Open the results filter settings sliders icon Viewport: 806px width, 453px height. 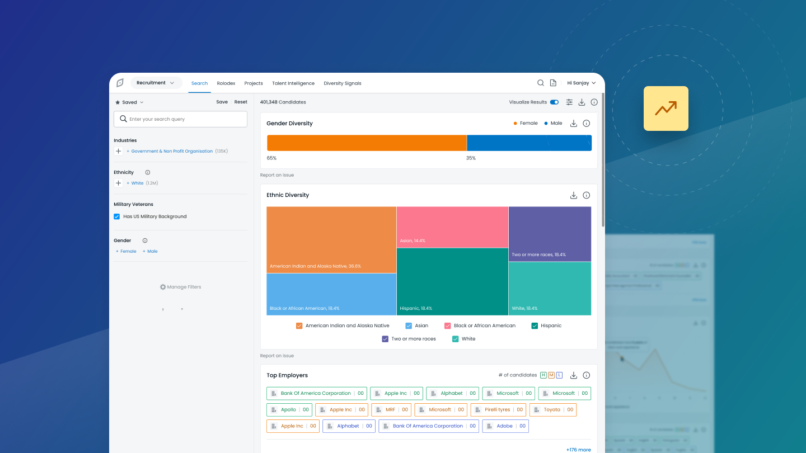(x=569, y=102)
